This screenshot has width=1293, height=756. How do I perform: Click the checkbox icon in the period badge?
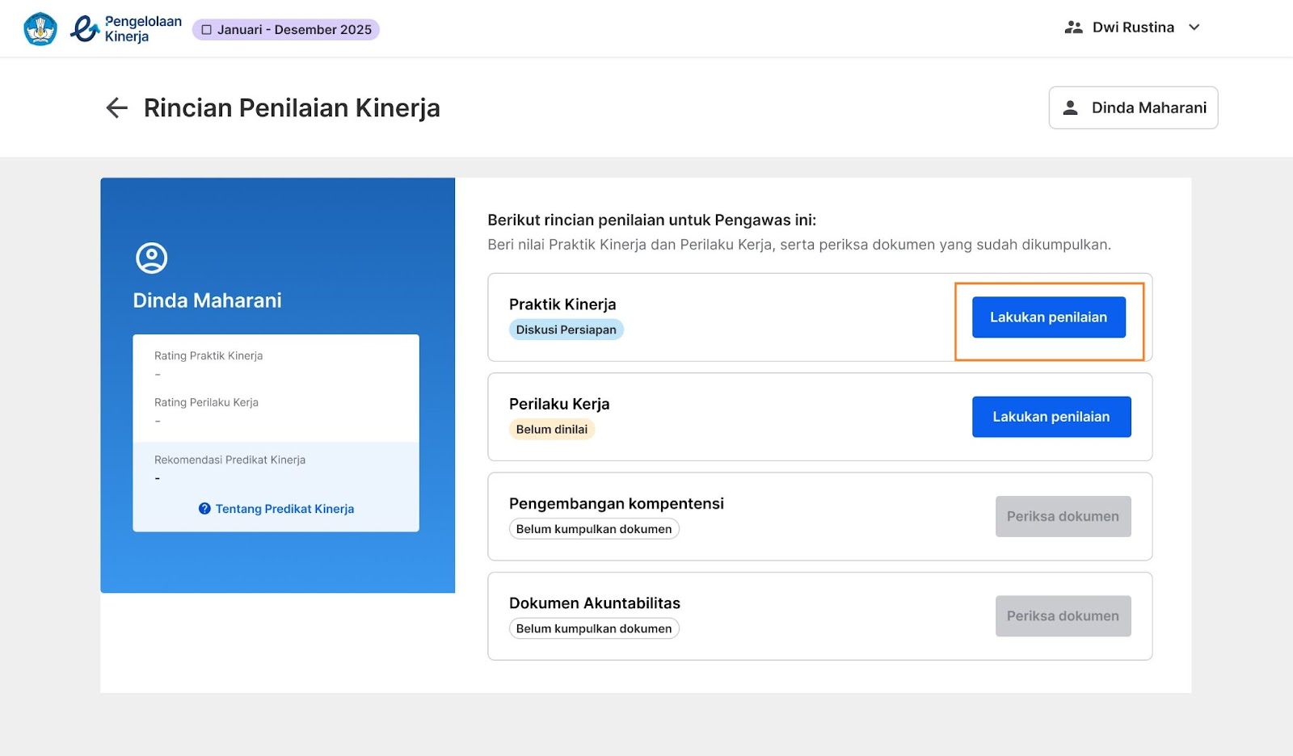207,30
